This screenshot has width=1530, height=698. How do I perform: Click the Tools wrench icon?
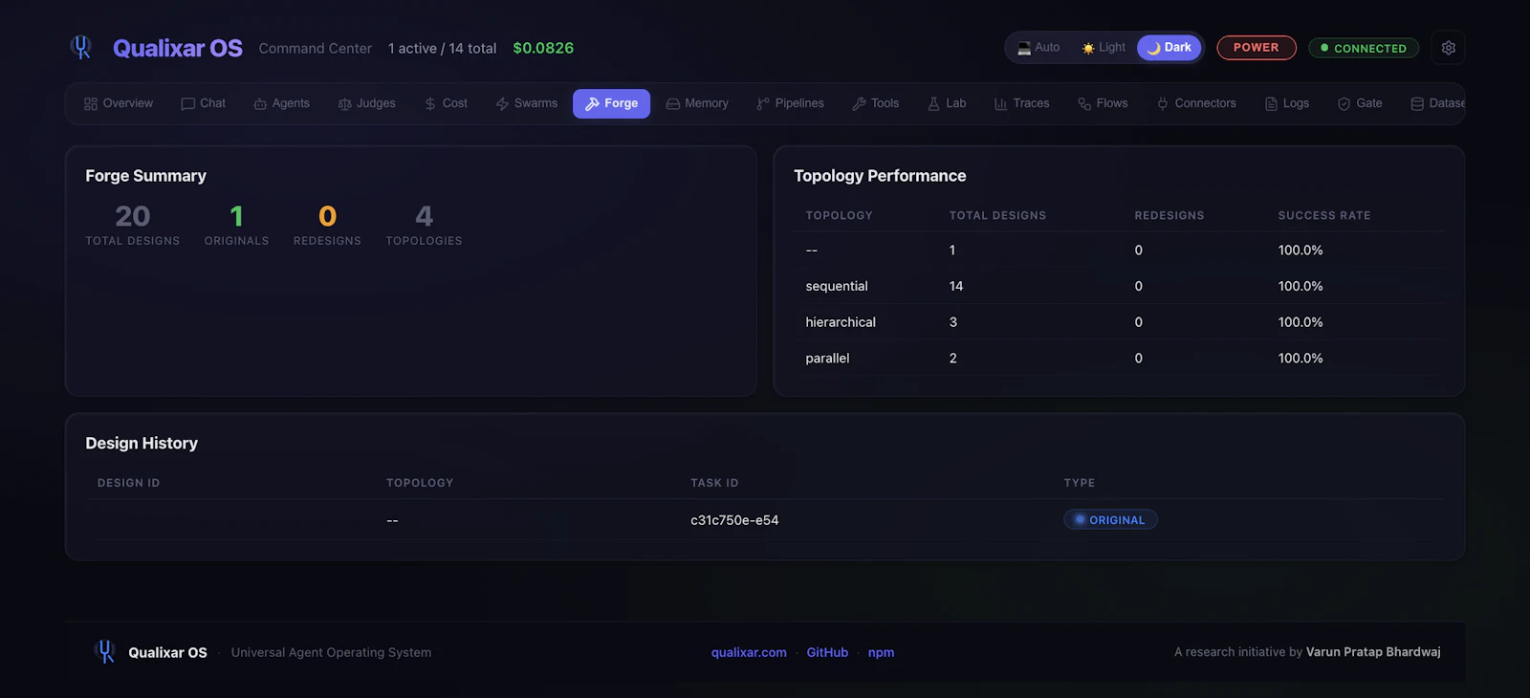[x=860, y=104]
